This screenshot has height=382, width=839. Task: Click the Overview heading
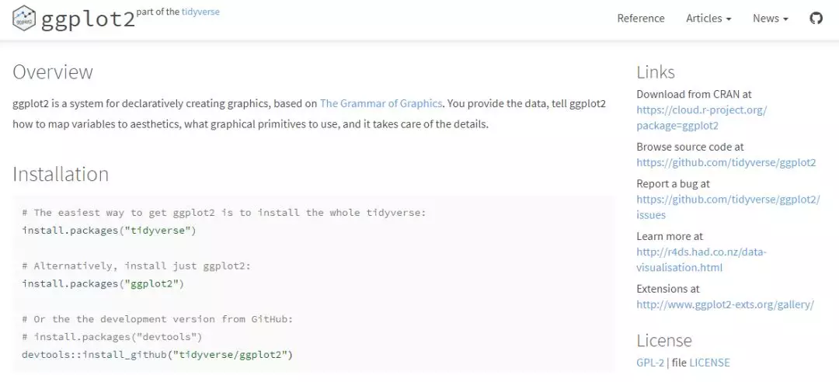point(53,72)
